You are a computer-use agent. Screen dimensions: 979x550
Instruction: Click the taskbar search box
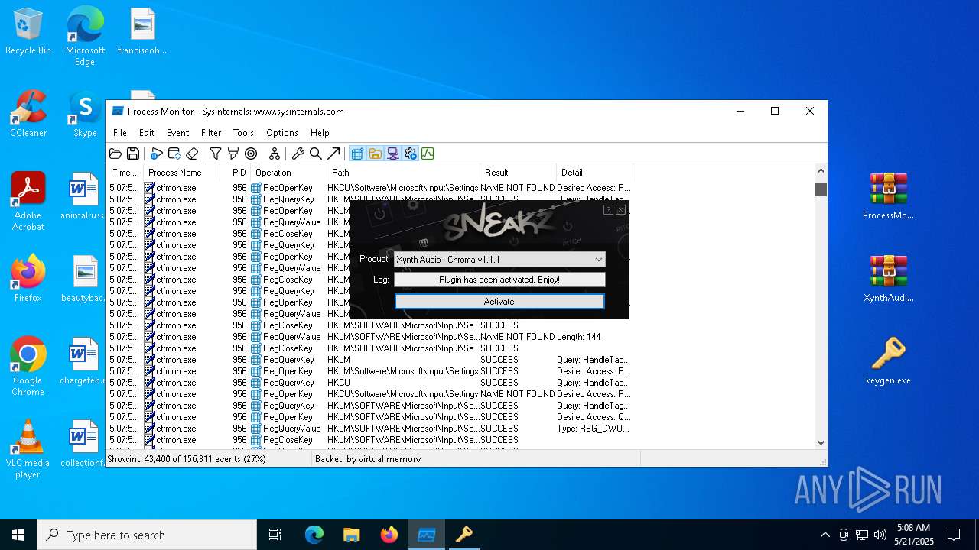[x=147, y=535]
